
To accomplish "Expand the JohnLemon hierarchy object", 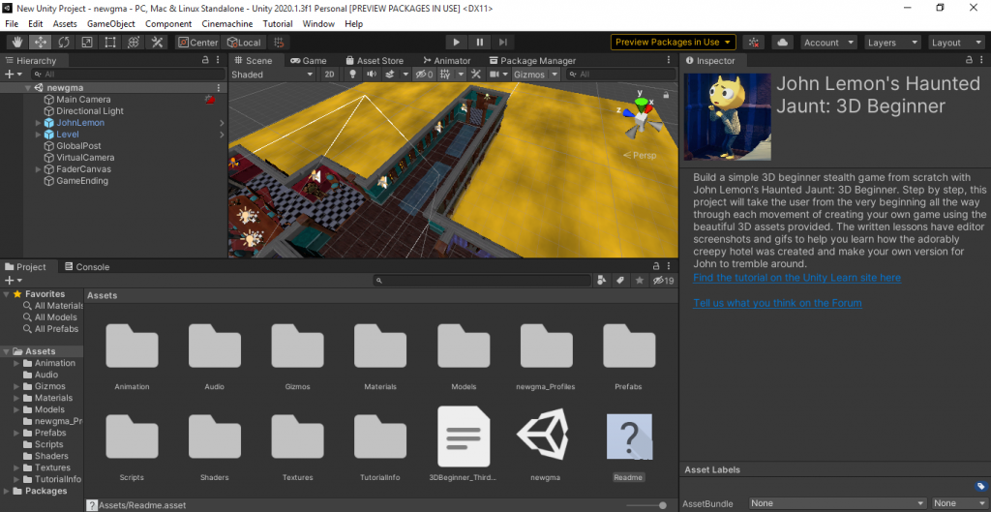I will [39, 123].
